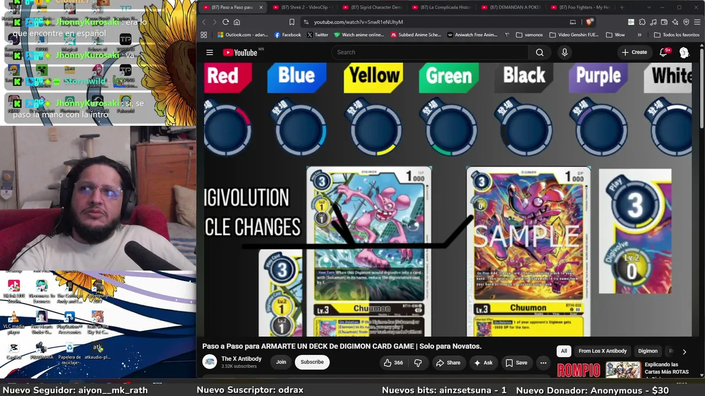
Task: Open atkaudio-pl desktop icon
Action: [97, 351]
